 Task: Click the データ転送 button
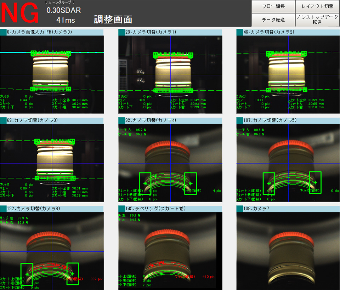click(273, 20)
